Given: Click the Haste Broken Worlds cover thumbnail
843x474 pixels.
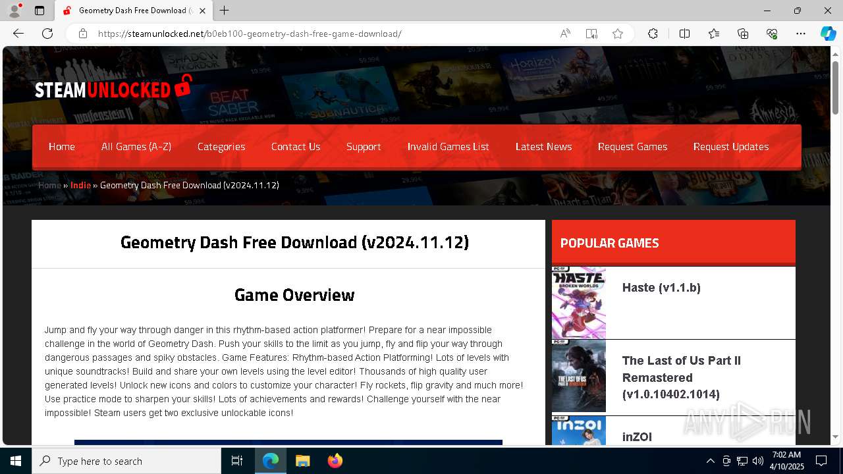Looking at the screenshot, I should 579,303.
